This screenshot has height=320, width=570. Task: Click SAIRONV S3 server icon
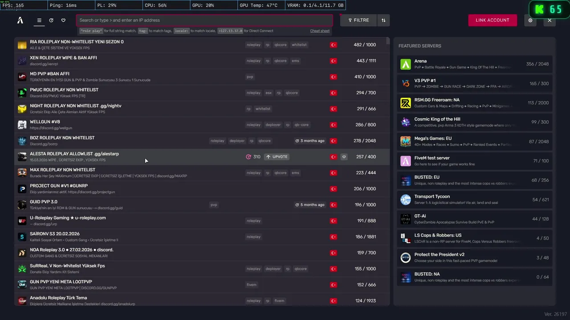tap(22, 237)
